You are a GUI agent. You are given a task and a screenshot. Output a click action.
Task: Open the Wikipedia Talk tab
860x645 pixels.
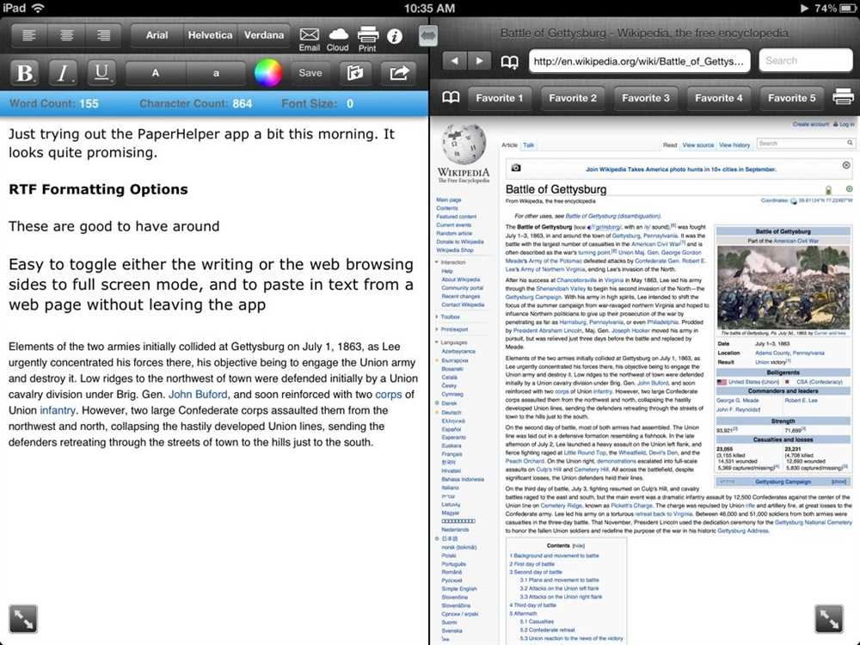528,145
